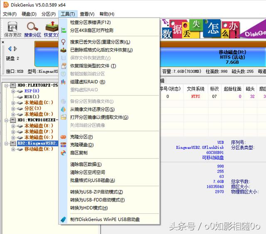266x234 pixels.
Task: Click the 数据丢失怎么办 banner advertisement
Action: coord(213,29)
